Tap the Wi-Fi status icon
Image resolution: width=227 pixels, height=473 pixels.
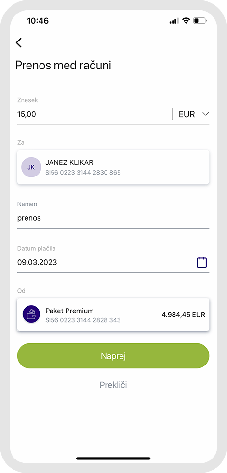(x=187, y=21)
